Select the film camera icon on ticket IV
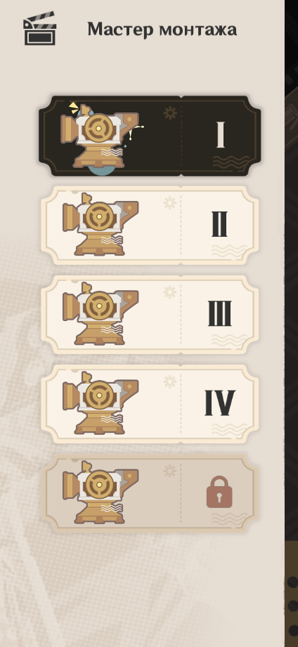Viewport: 298px width, 647px height. (x=101, y=403)
